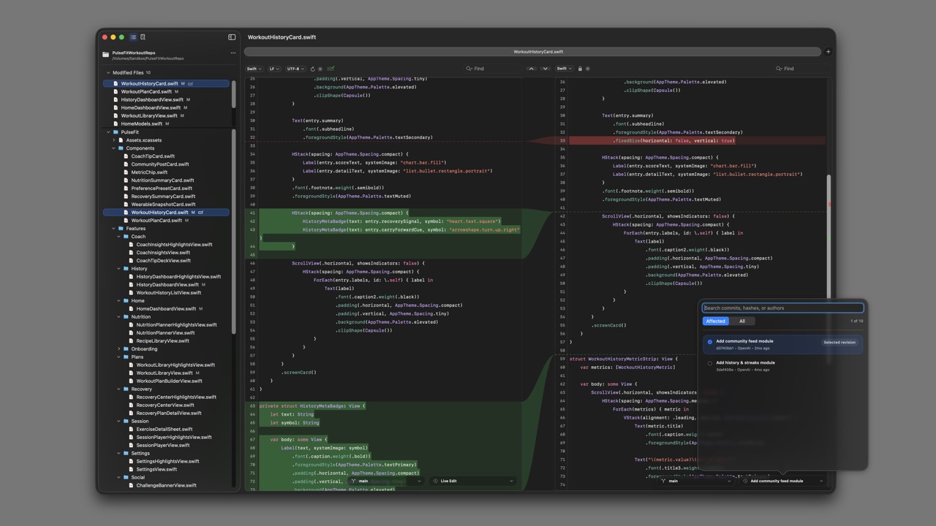Click the round icon beside the lock
The image size is (936, 526).
tap(587, 69)
